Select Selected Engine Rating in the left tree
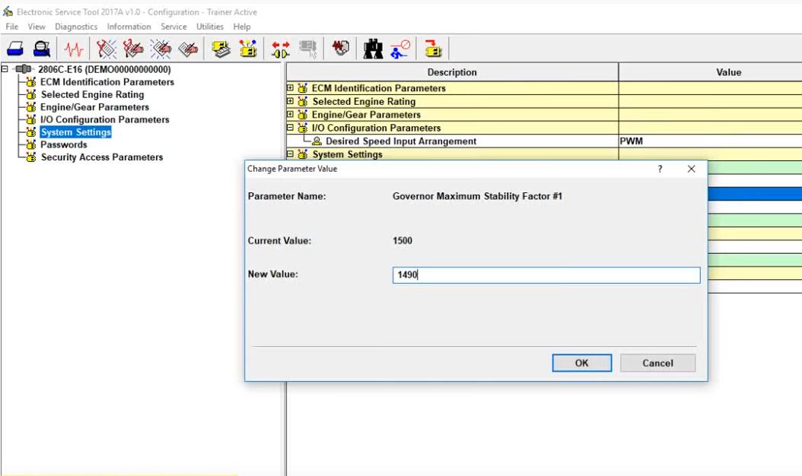 point(93,94)
